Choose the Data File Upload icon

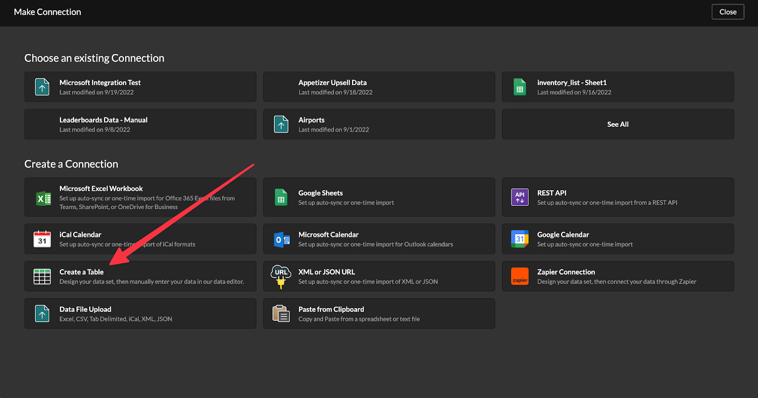(42, 314)
